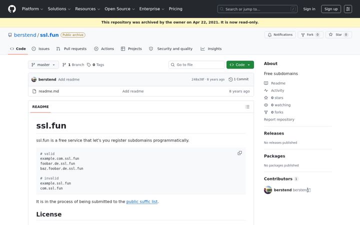Star the repository

(338, 34)
